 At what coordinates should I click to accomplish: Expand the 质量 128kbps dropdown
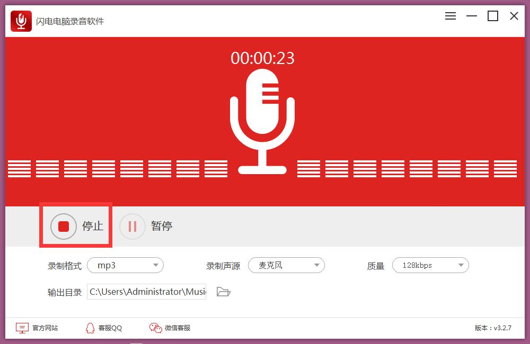click(x=430, y=266)
